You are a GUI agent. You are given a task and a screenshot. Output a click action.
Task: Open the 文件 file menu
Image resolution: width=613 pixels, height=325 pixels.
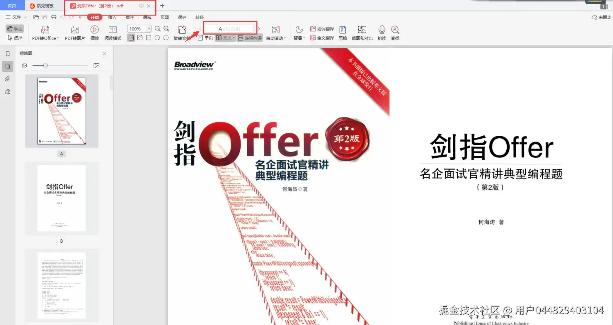(x=13, y=17)
